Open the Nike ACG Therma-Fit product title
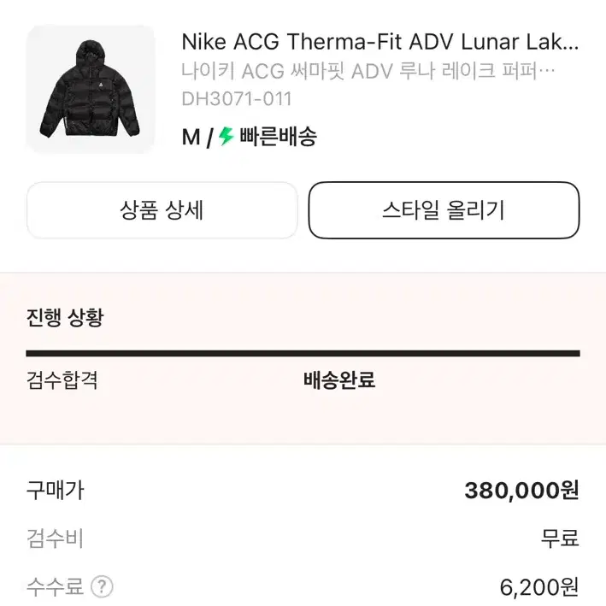 point(379,42)
